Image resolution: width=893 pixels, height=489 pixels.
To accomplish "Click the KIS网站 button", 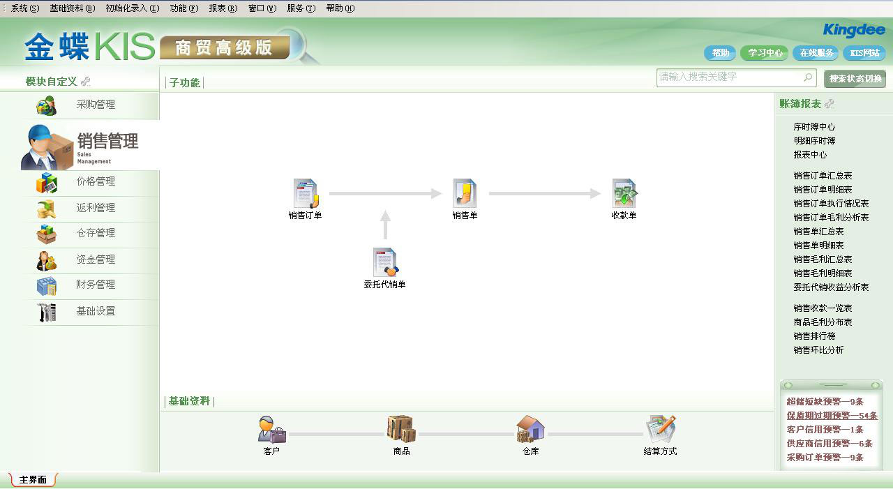I will click(x=864, y=53).
